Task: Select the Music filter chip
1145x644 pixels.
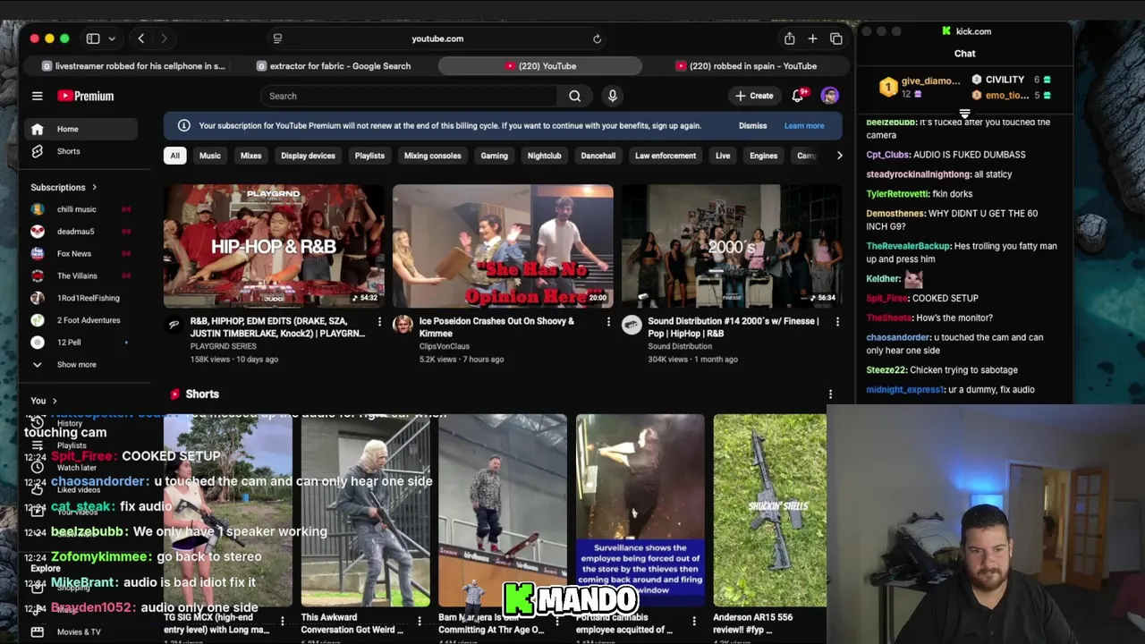Action: coord(209,156)
